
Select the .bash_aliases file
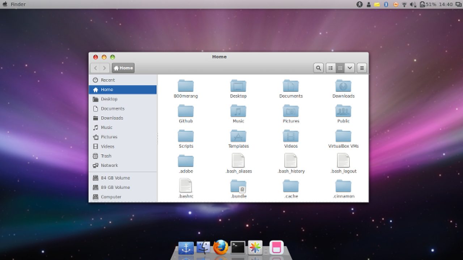click(238, 164)
